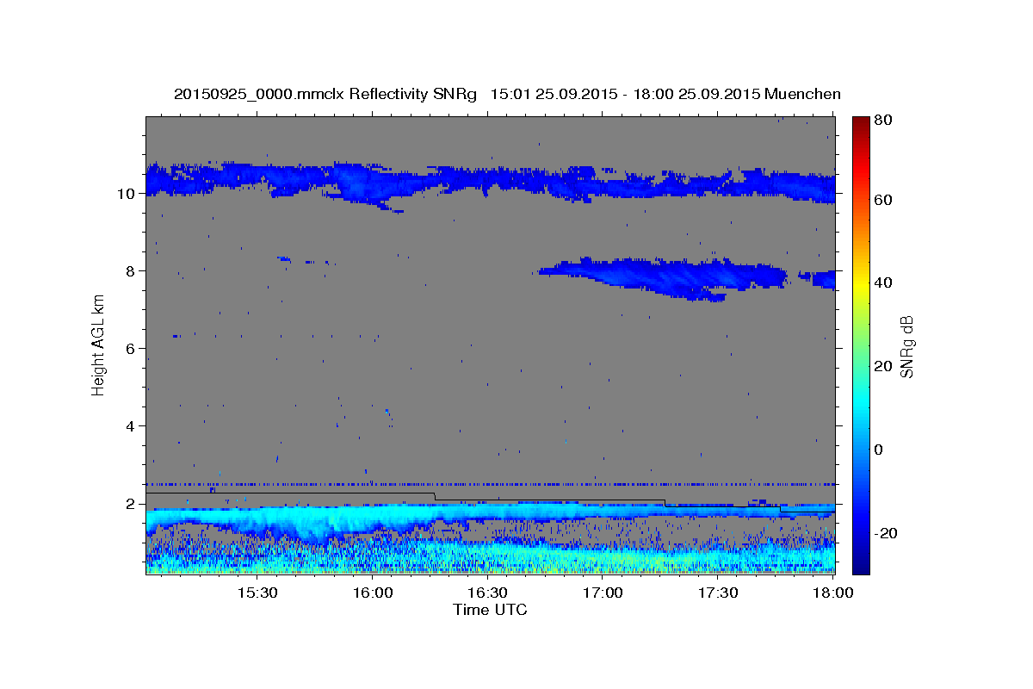Image resolution: width=1033 pixels, height=689 pixels.
Task: Click the height label 6
Action: coord(132,349)
